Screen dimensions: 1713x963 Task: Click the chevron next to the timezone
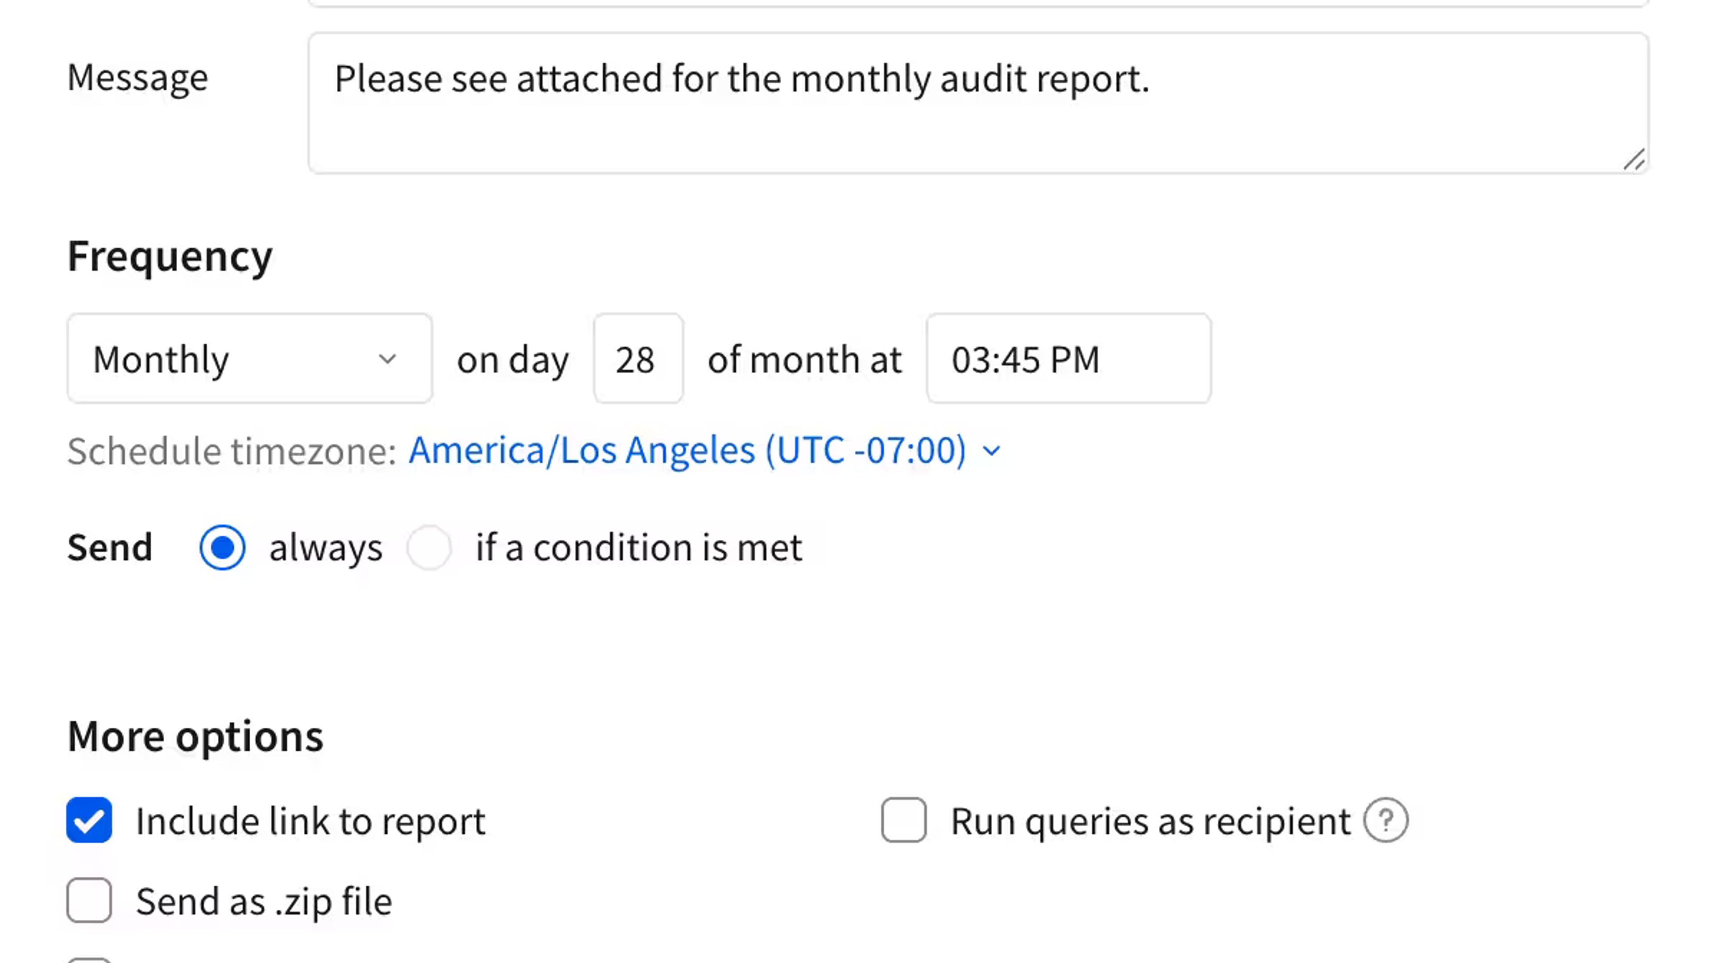991,451
